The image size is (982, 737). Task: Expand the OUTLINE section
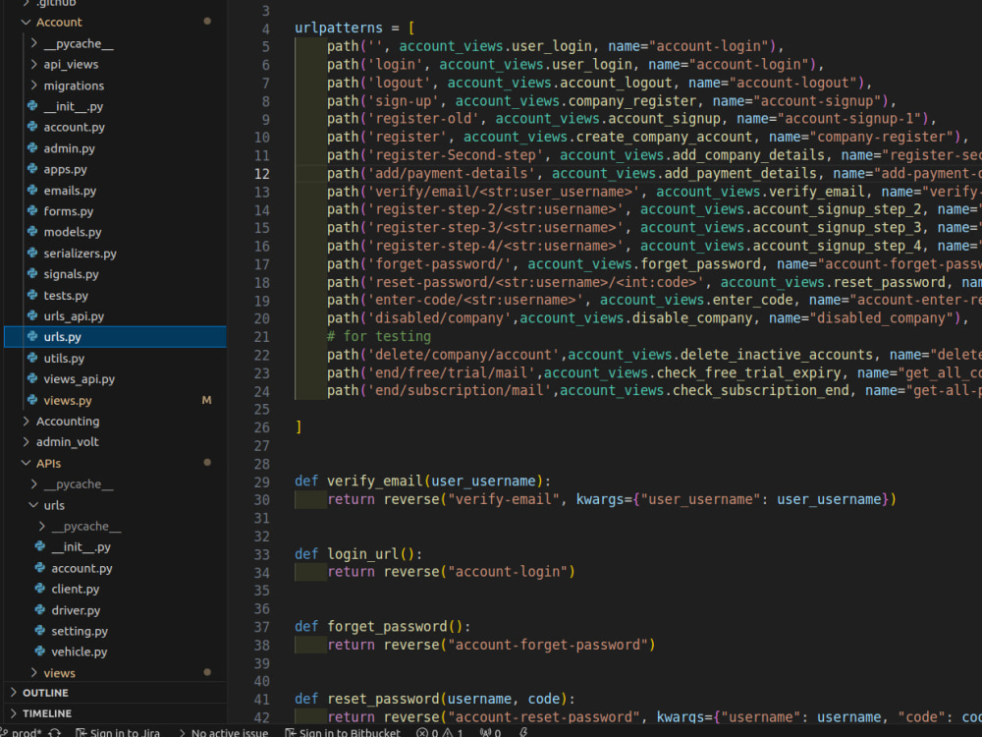coord(13,693)
